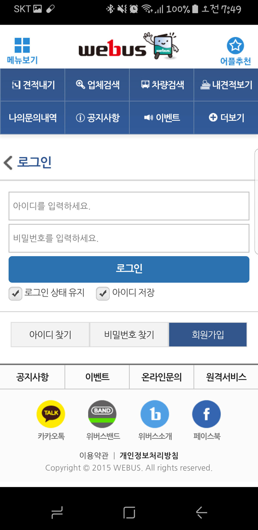The width and height of the screenshot is (258, 530).
Task: Go back using the 로그인 header chevron
Action: (x=8, y=162)
